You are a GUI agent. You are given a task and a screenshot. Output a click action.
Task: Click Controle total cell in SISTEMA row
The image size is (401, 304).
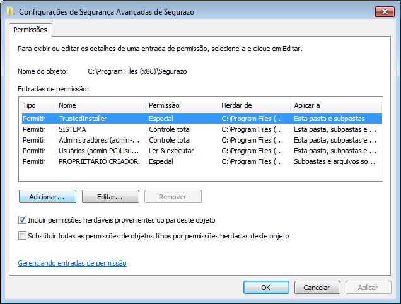click(170, 129)
